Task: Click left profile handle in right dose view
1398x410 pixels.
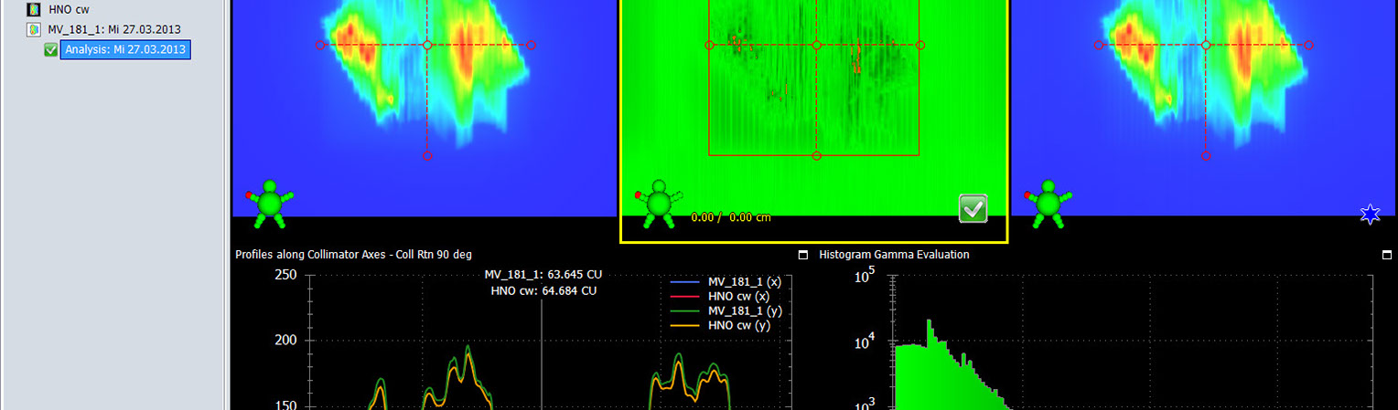Action: pos(1099,45)
